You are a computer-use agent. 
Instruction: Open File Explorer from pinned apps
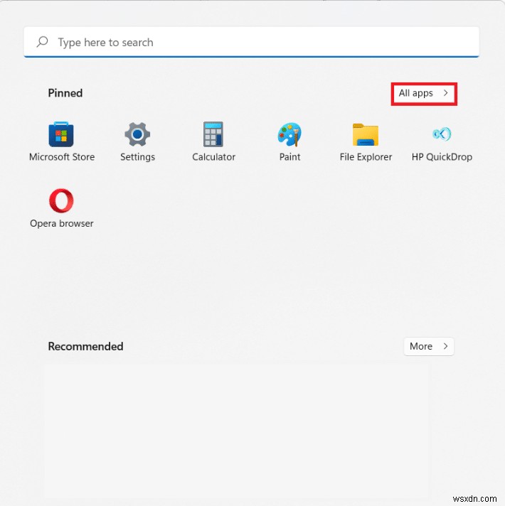tap(366, 141)
